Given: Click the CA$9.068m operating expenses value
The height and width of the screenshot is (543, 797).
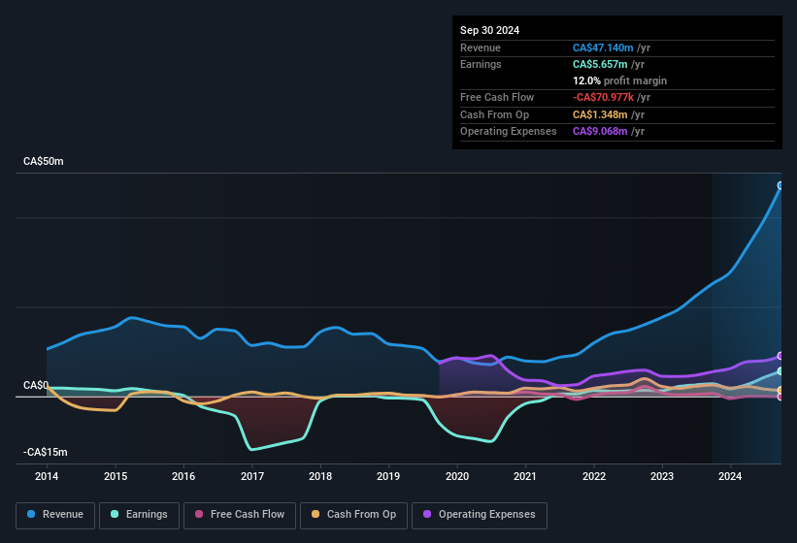Looking at the screenshot, I should [x=600, y=132].
